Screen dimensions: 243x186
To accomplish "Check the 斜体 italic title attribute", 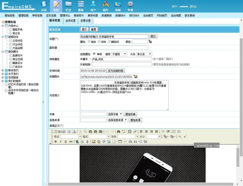I will coord(99,41).
